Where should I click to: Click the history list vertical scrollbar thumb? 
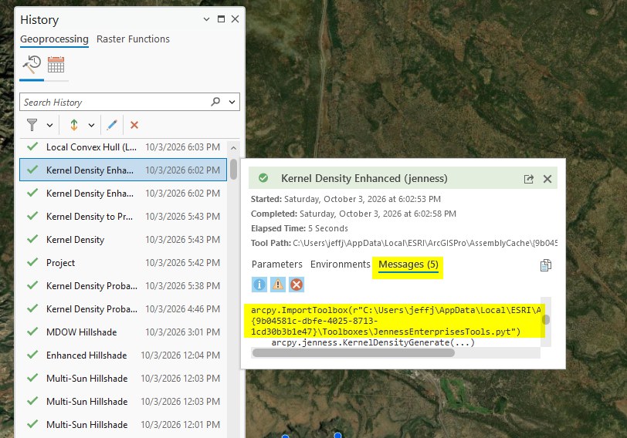pos(233,170)
